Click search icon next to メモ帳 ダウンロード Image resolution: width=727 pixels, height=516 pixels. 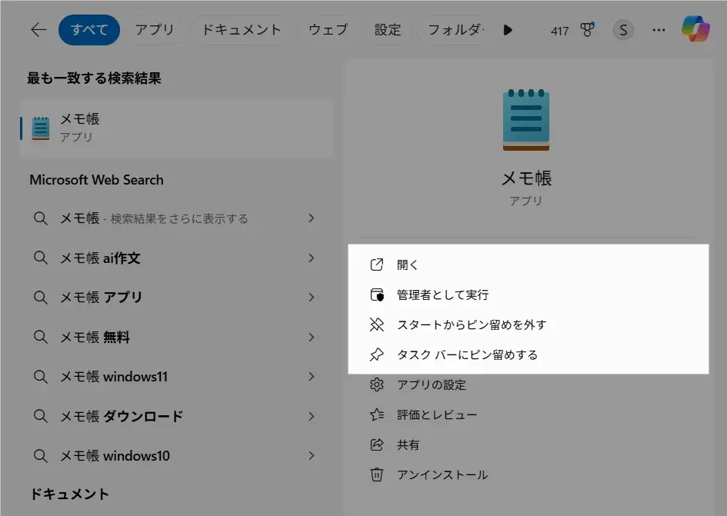(x=40, y=416)
